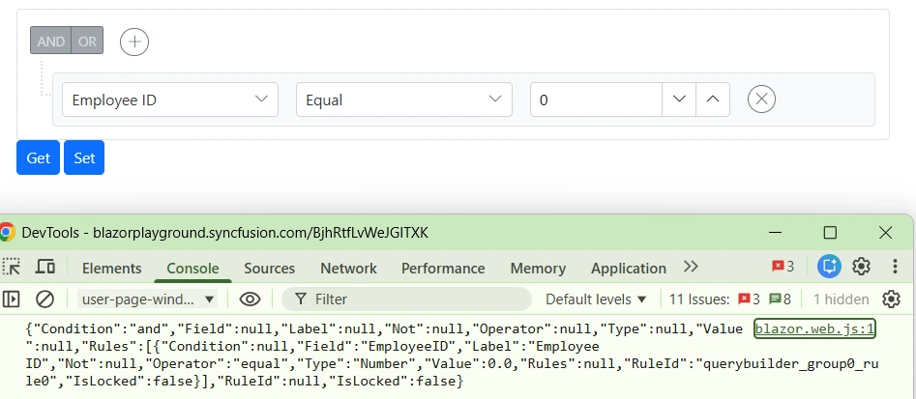Image resolution: width=916 pixels, height=399 pixels.
Task: Show more DevTools tabs chevron
Action: [x=691, y=267]
